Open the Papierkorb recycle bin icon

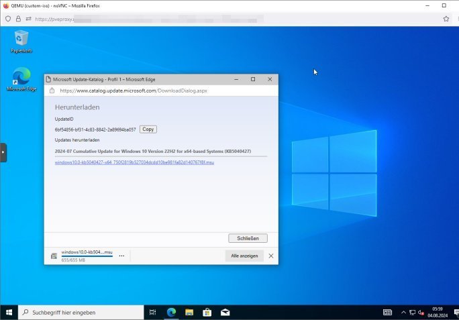click(21, 42)
